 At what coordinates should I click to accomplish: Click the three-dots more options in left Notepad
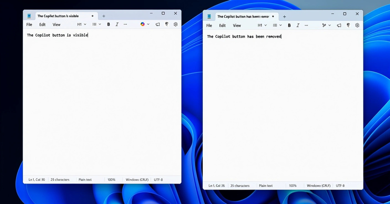pos(125,24)
